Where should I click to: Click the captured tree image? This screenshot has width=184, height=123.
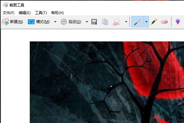pos(107,82)
